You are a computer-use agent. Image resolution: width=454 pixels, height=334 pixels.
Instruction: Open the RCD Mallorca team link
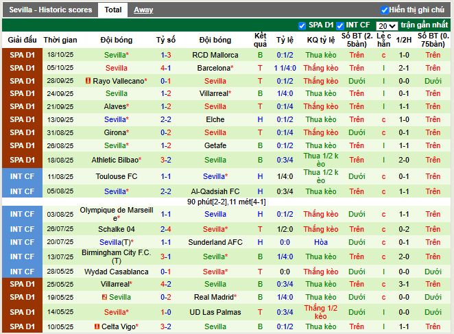[215, 55]
